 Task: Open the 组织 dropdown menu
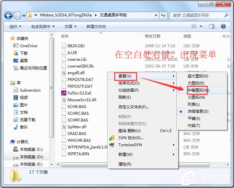[15, 27]
